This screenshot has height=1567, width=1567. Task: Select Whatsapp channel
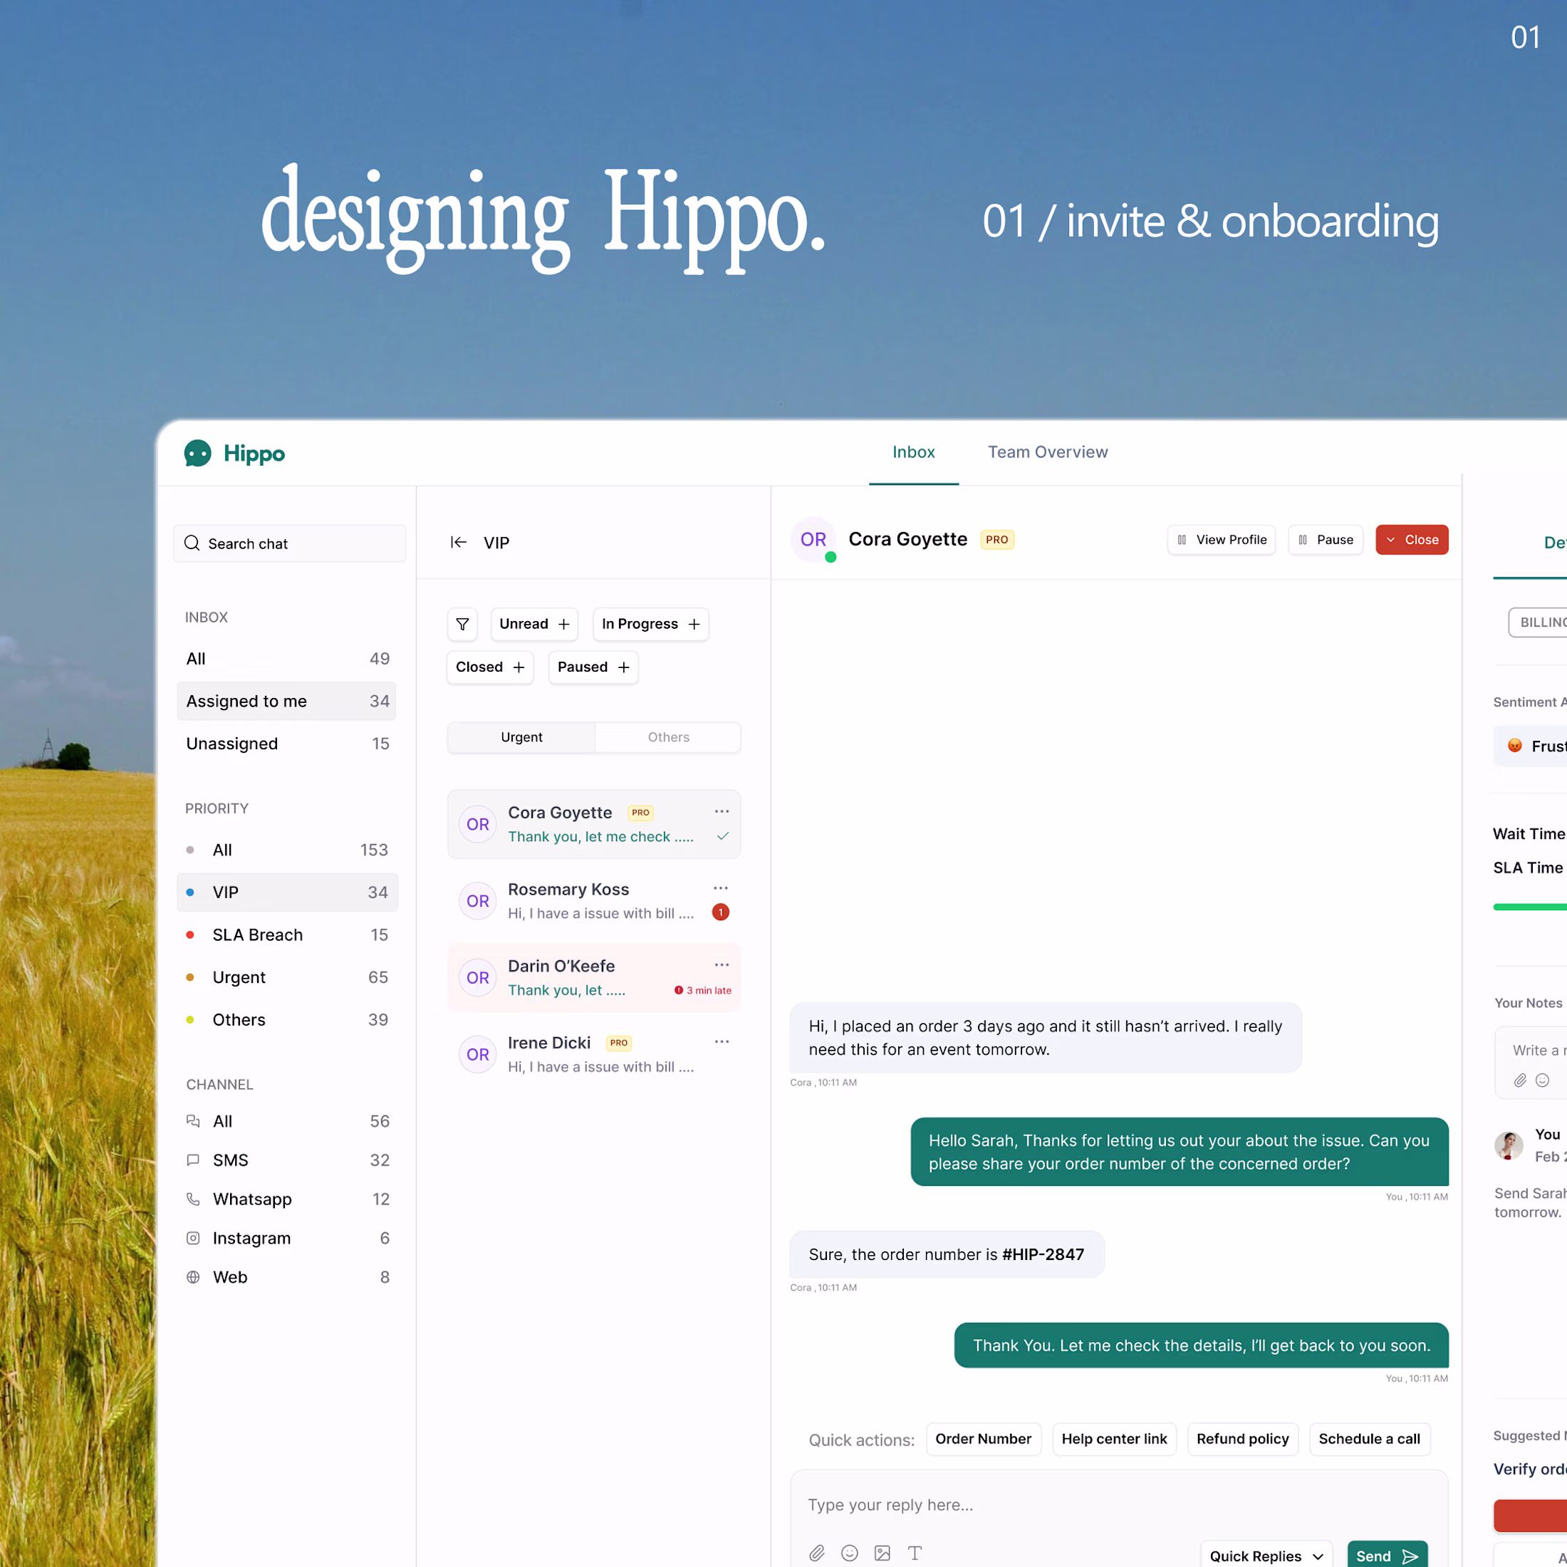point(287,1199)
